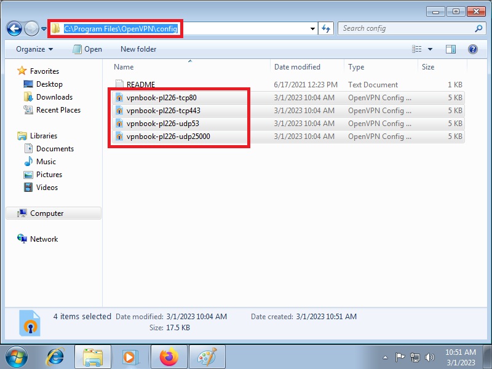Expand the Organize dropdown menu
Screen dimensions: 492x369
point(34,49)
